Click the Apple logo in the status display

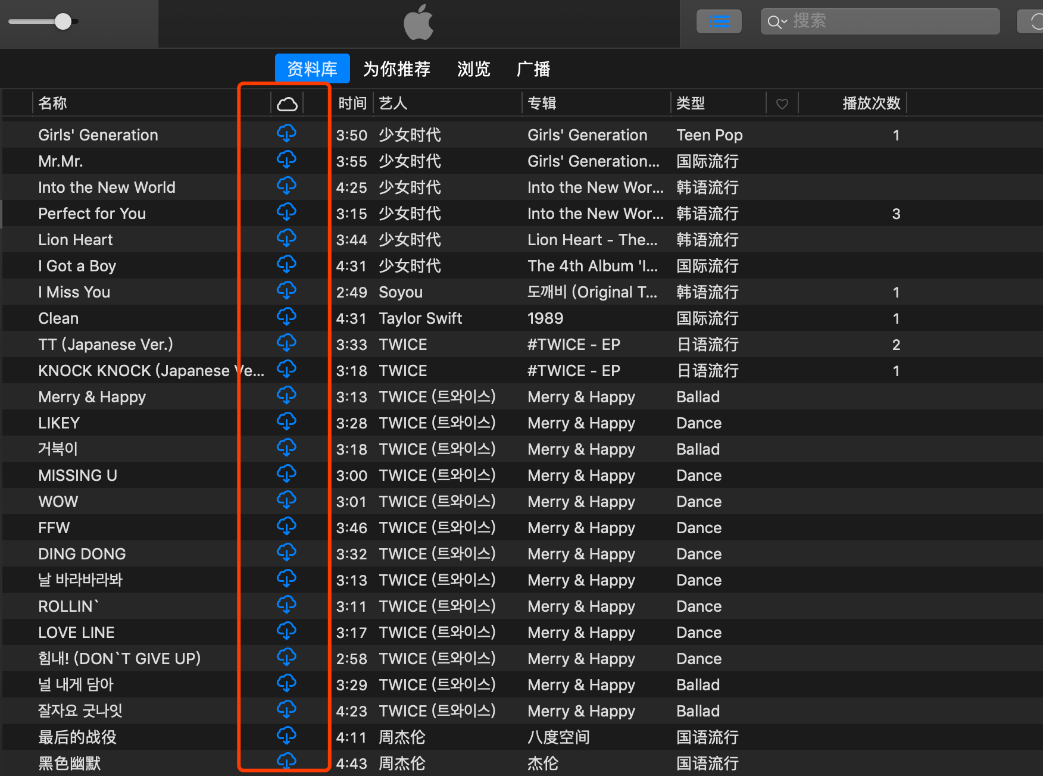[419, 22]
